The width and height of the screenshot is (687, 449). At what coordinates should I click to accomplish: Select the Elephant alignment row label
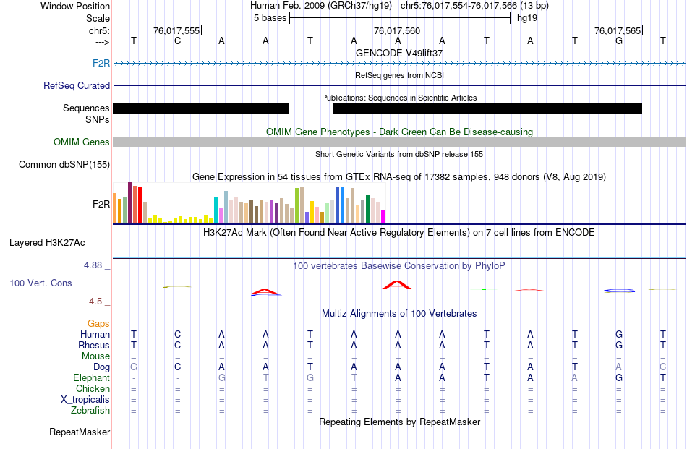92,377
